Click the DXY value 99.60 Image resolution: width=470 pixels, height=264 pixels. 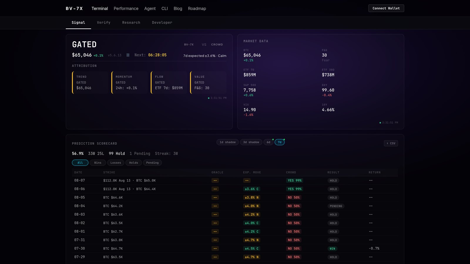point(328,90)
